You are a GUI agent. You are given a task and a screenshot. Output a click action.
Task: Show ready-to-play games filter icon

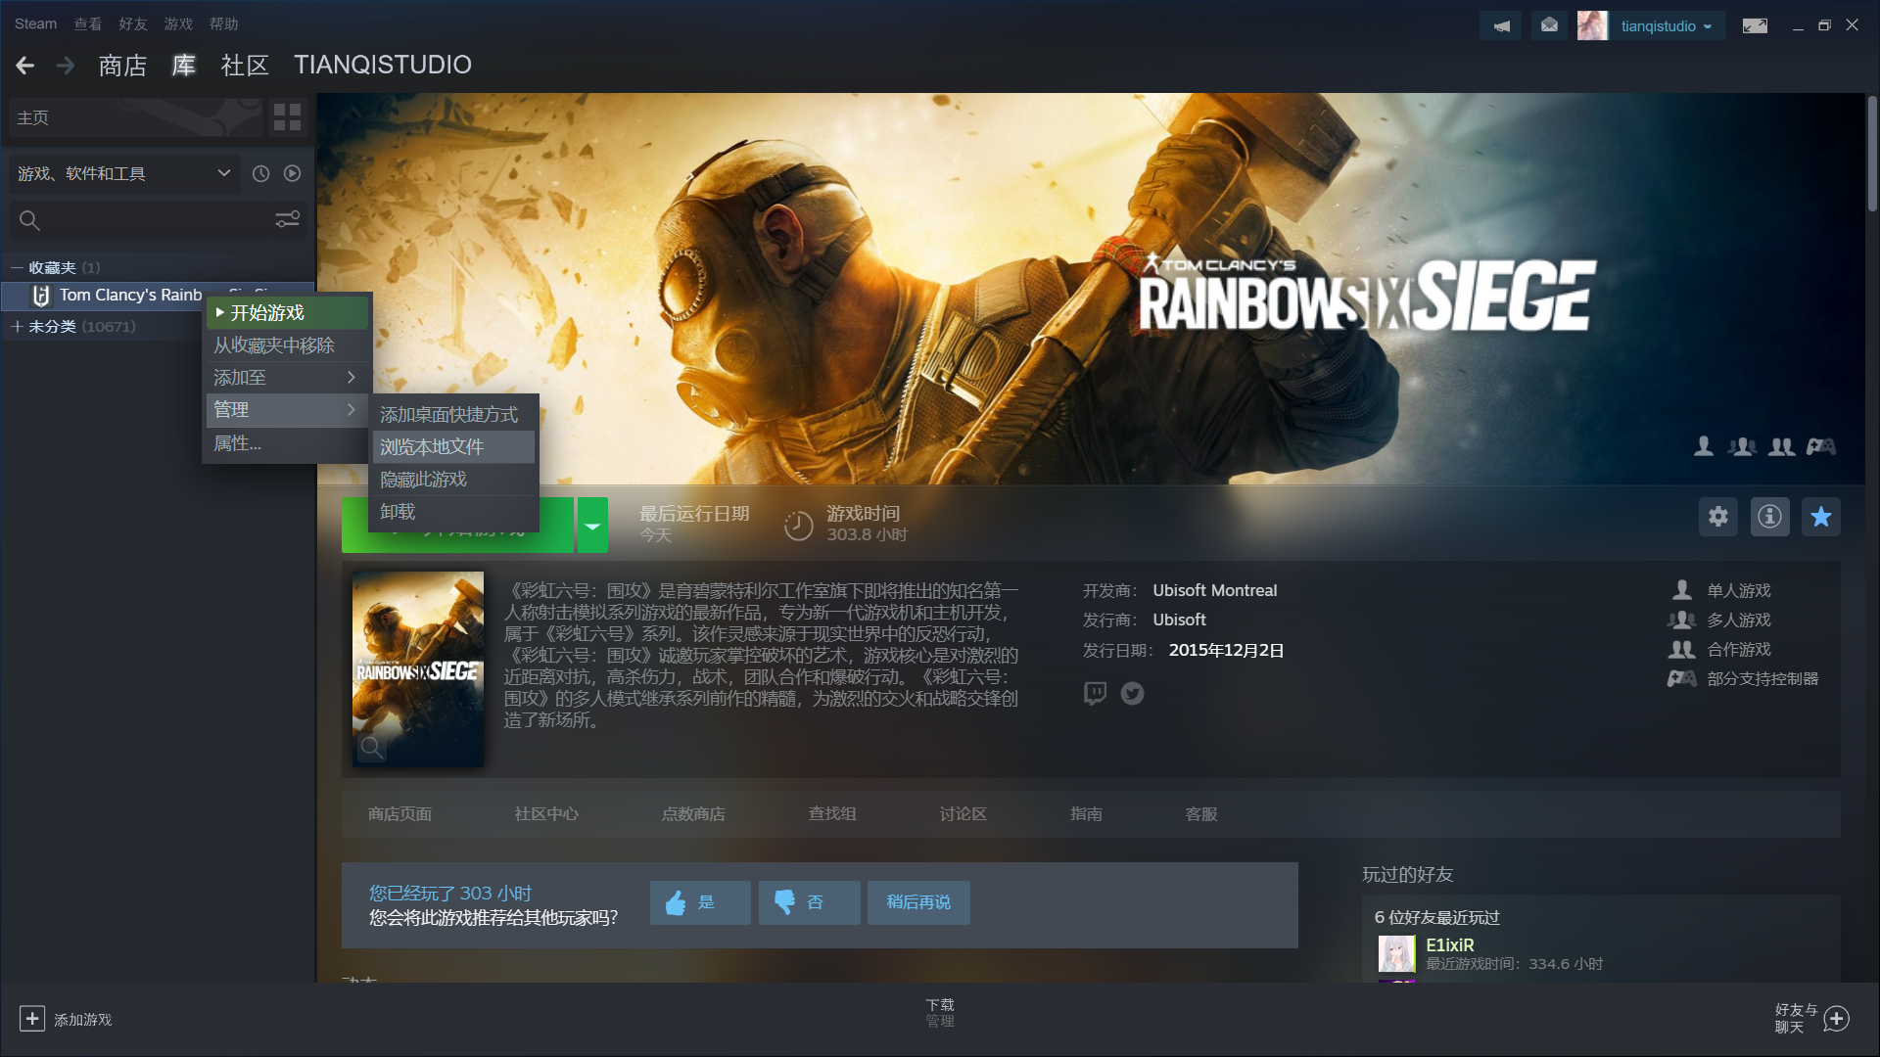coord(292,173)
